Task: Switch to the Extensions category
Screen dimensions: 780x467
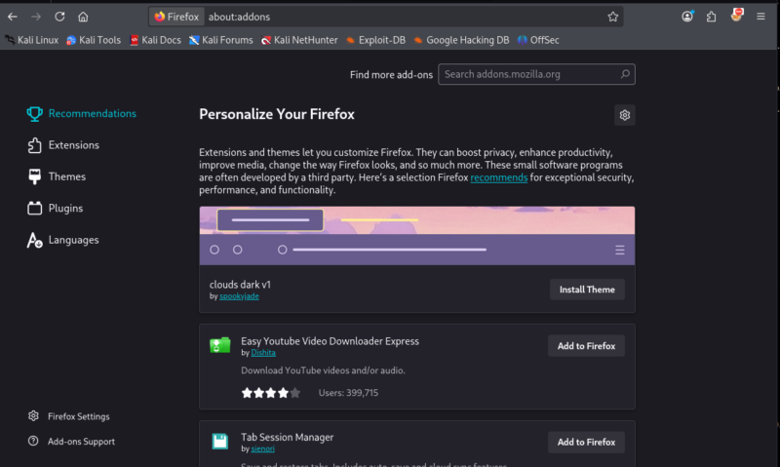Action: pos(63,145)
